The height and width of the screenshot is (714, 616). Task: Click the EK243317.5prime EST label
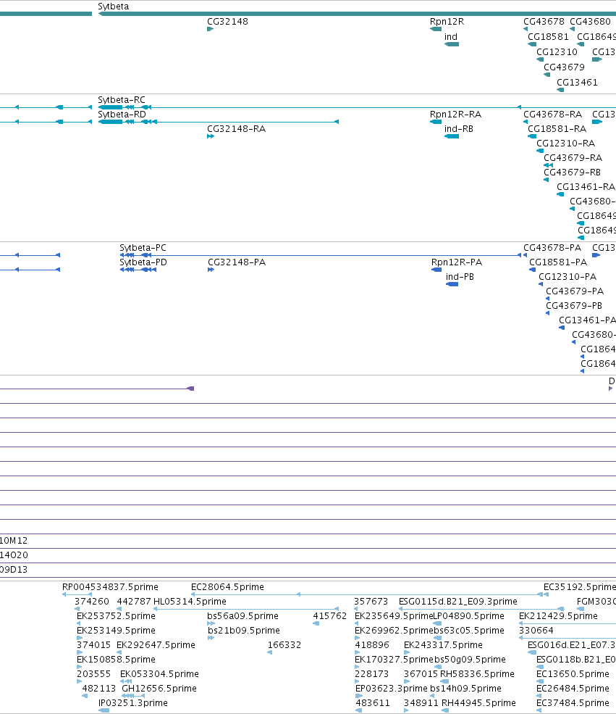pyautogui.click(x=443, y=645)
